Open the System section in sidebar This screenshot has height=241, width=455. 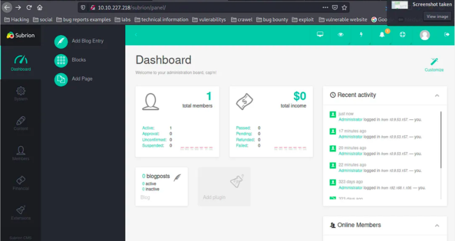[x=21, y=93]
